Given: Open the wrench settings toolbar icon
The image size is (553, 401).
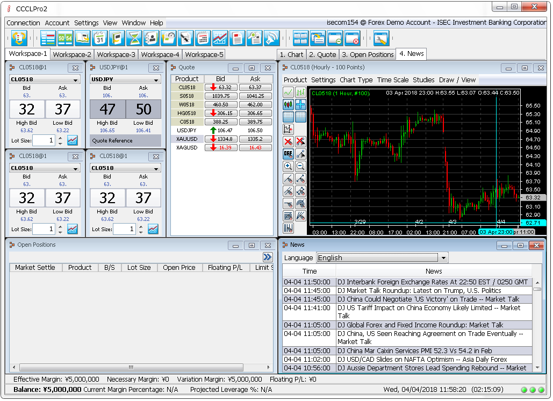Looking at the screenshot, I should point(381,38).
